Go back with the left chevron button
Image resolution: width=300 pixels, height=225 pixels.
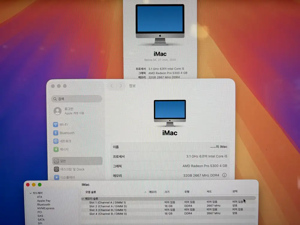112,86
